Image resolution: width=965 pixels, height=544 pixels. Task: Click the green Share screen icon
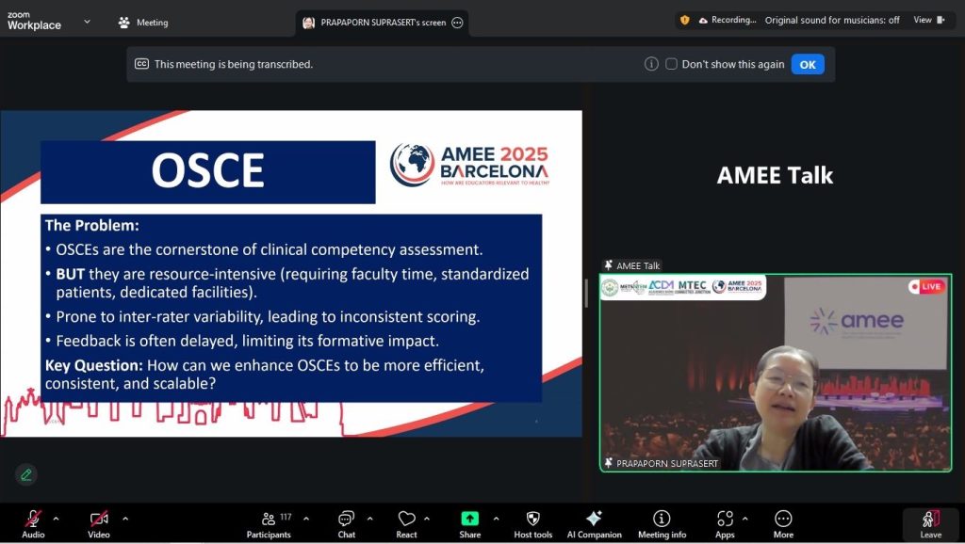tap(469, 519)
